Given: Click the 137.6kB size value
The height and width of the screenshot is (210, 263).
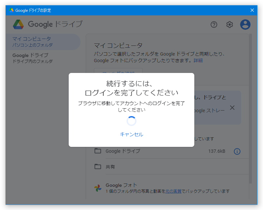Looking at the screenshot, I should pos(217,151).
